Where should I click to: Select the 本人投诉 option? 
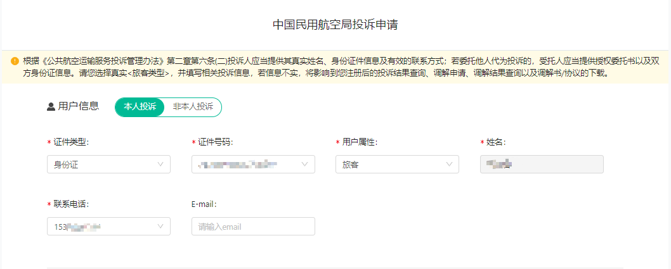140,107
